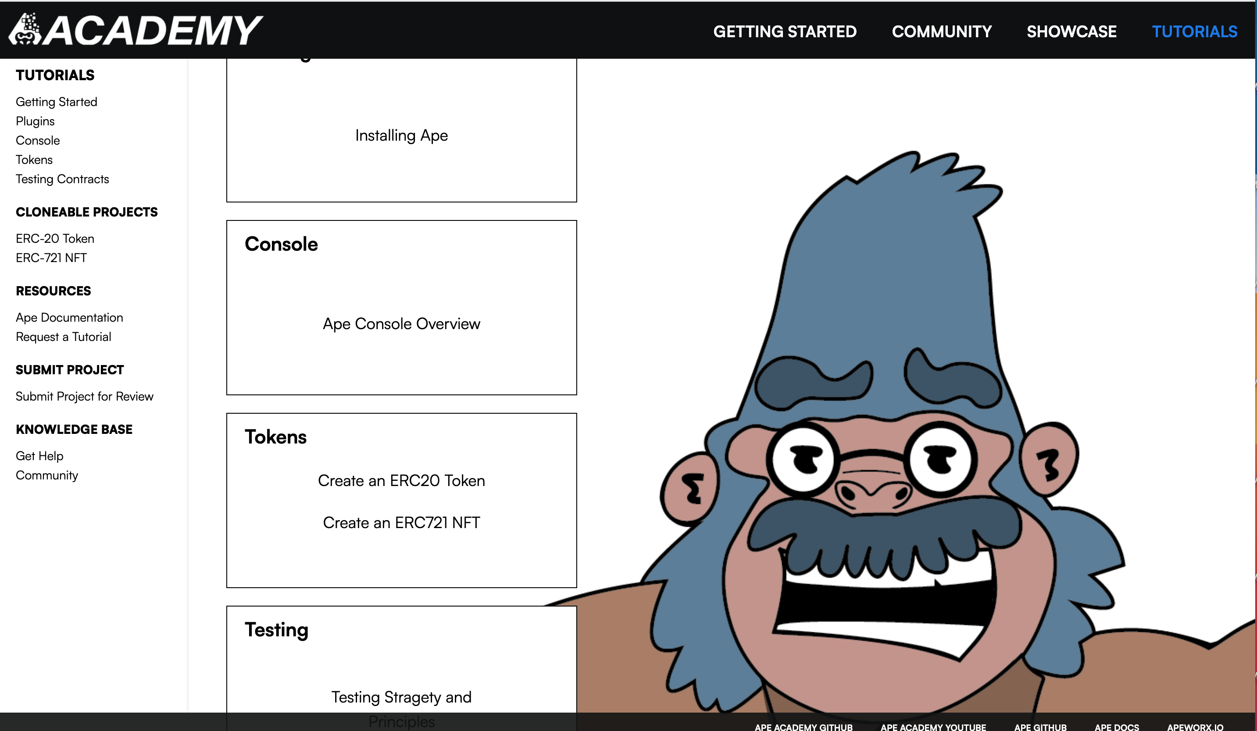This screenshot has width=1257, height=731.
Task: Select the Tutorials top navigation tab
Action: (x=1194, y=32)
